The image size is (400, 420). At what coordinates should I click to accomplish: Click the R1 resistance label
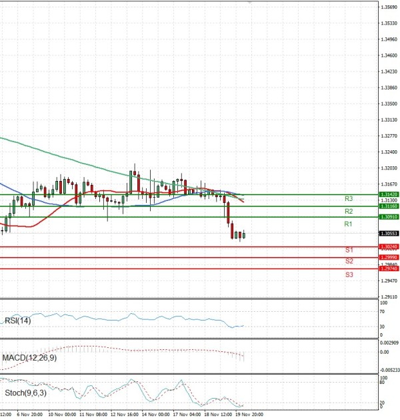point(348,224)
